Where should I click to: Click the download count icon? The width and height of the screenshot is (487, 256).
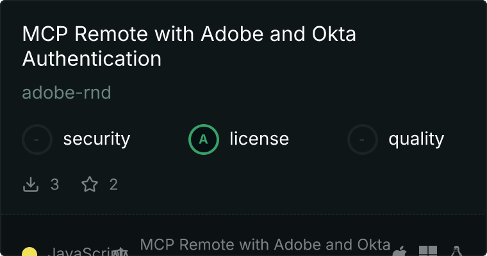[x=31, y=184]
